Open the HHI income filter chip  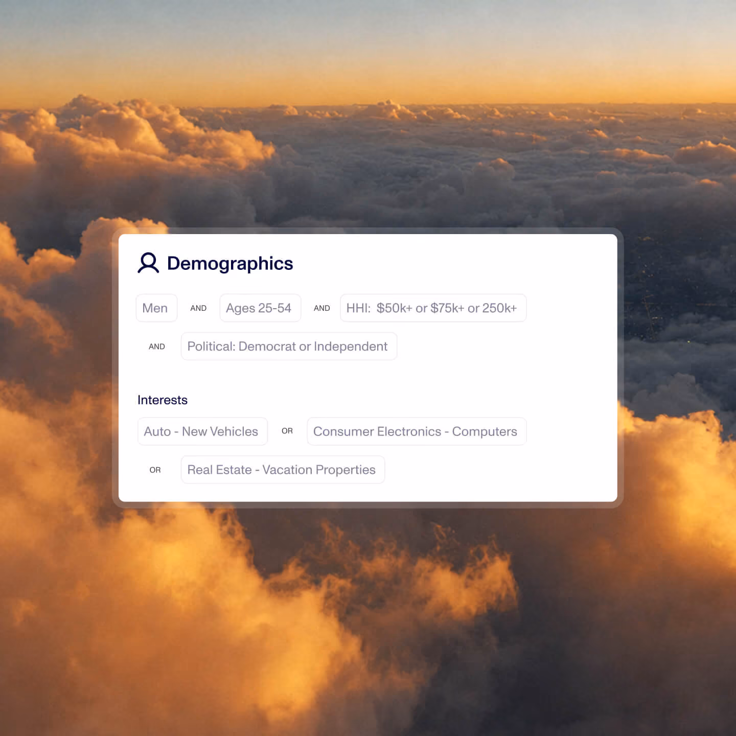pos(433,308)
